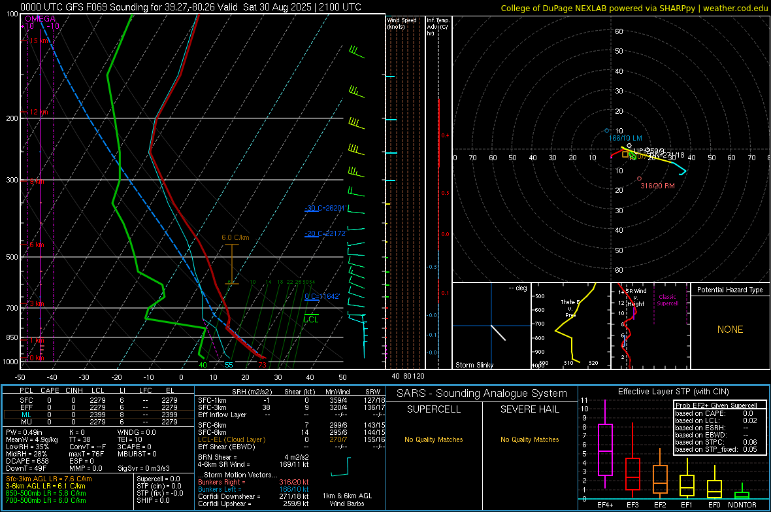Click the 1km & 6km AGL wind barb graphic
The image size is (771, 512).
pos(340,467)
